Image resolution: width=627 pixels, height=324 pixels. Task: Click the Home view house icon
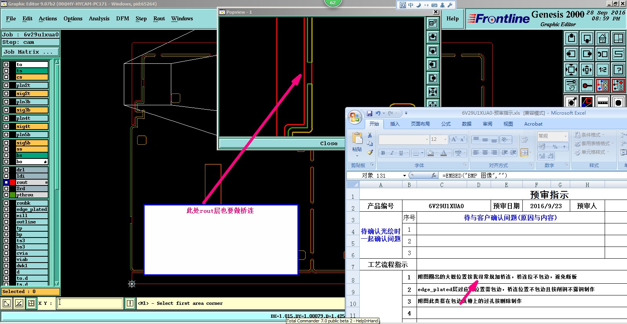tap(602, 38)
